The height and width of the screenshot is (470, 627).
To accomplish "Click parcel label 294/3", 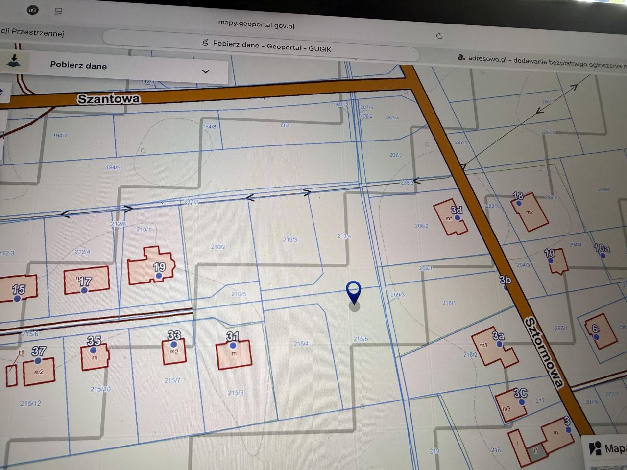I will point(523,265).
